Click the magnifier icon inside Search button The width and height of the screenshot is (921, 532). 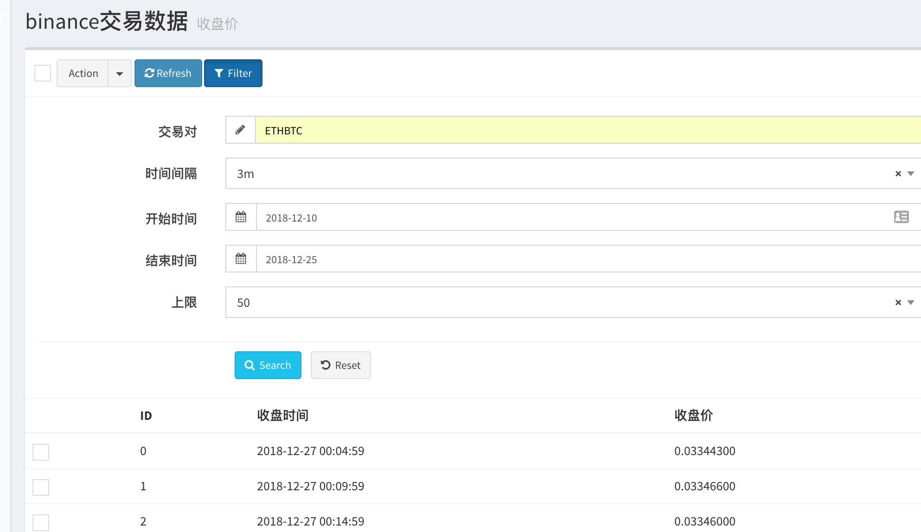[x=250, y=365]
